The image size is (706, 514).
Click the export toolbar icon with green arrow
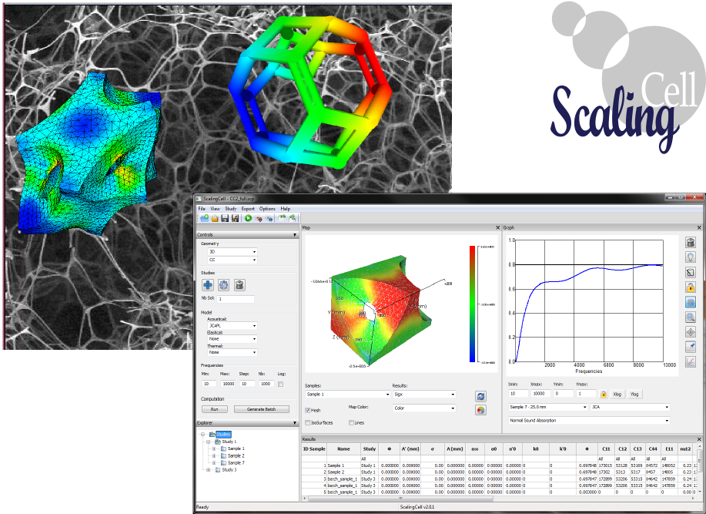[x=283, y=219]
